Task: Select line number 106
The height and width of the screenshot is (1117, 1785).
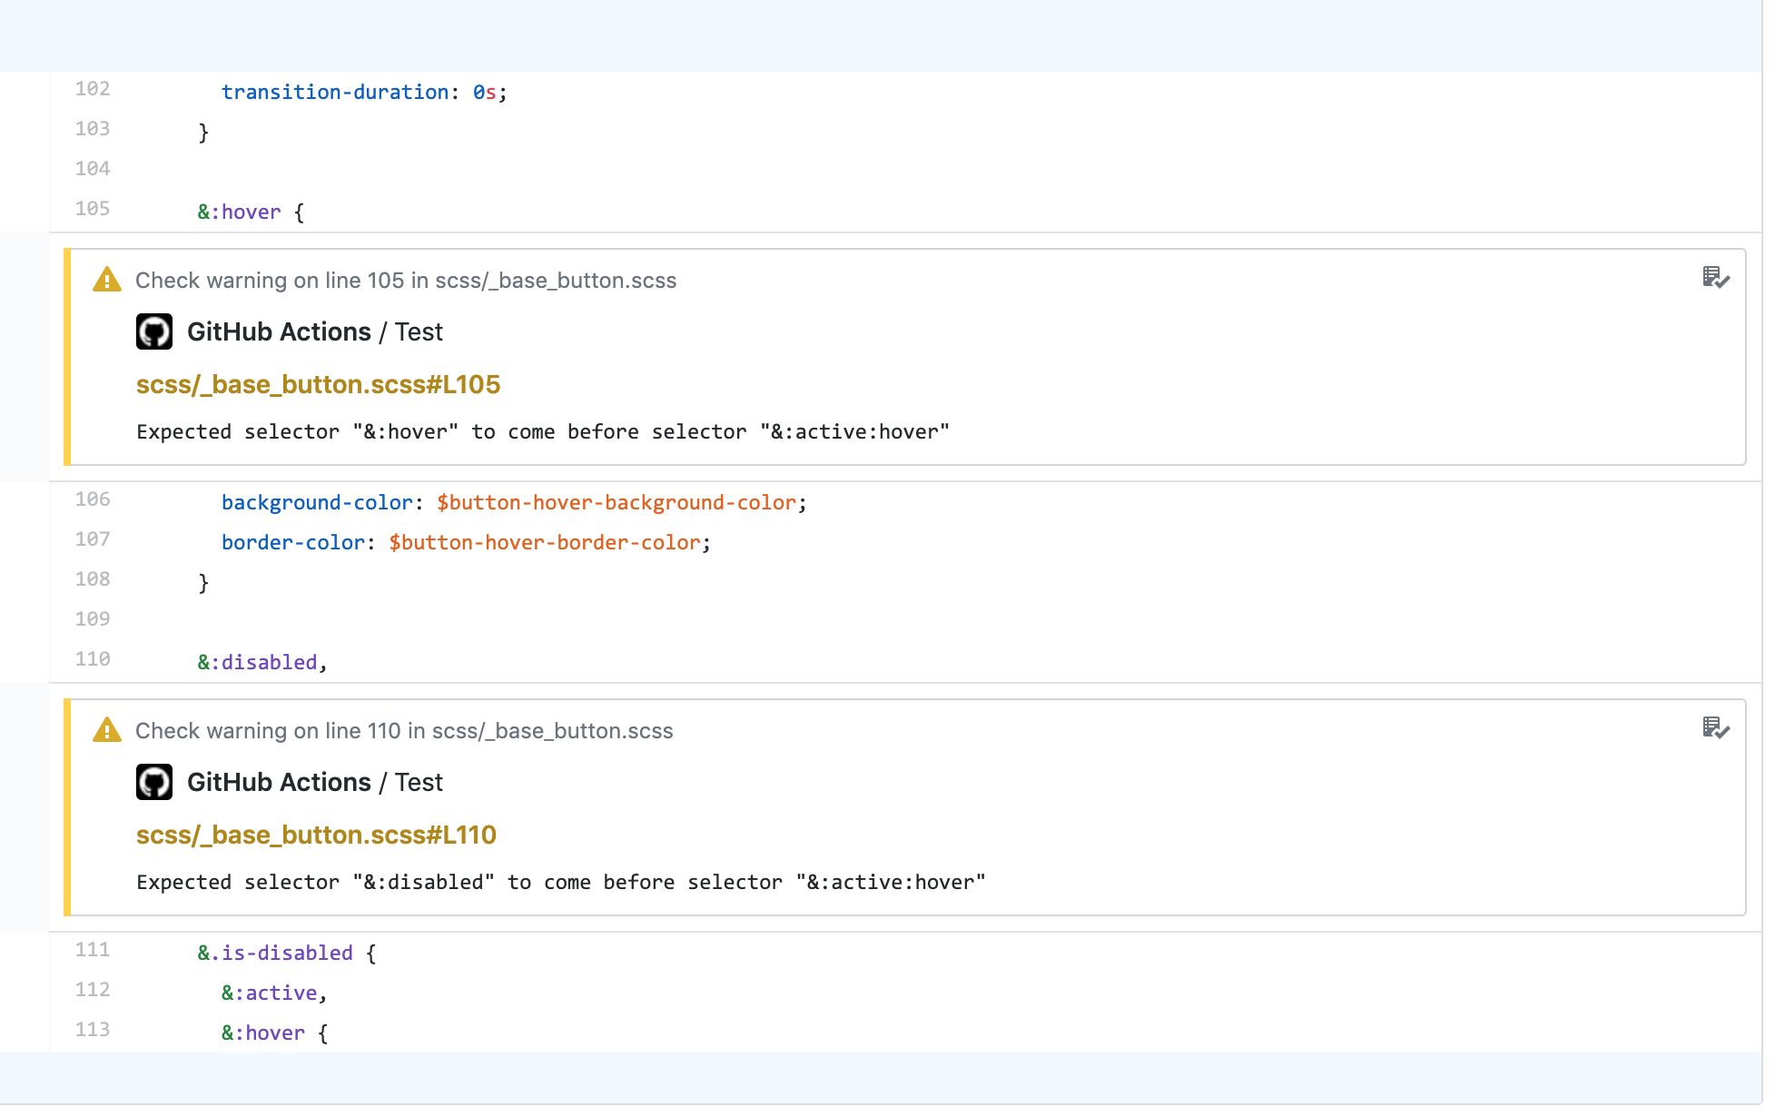Action: tap(93, 499)
